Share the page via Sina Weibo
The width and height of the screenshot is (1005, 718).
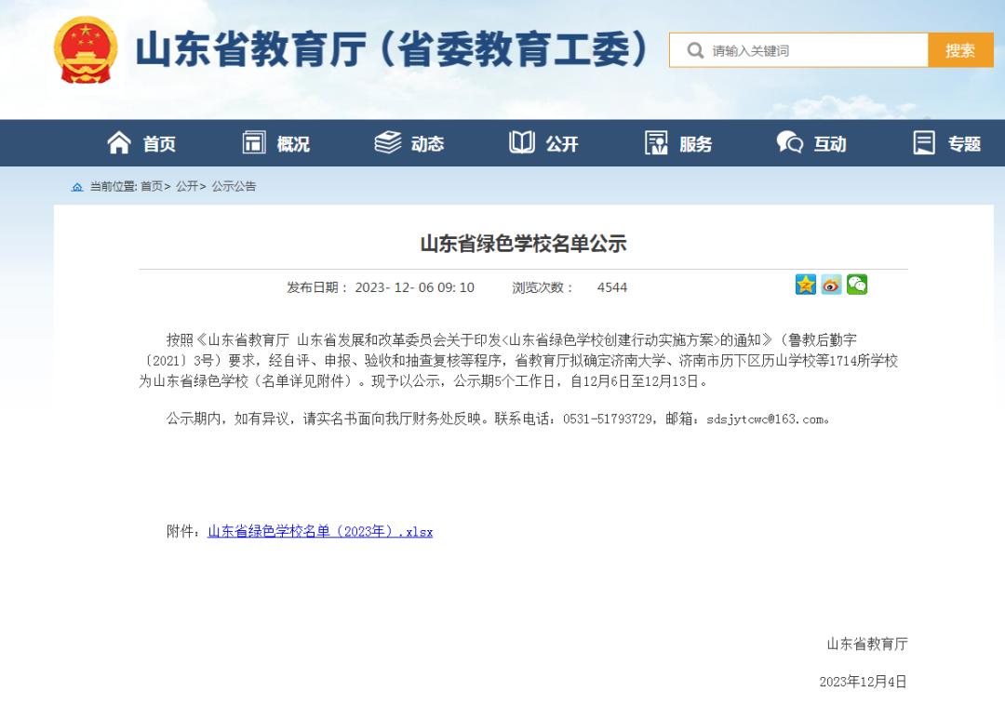pos(831,285)
